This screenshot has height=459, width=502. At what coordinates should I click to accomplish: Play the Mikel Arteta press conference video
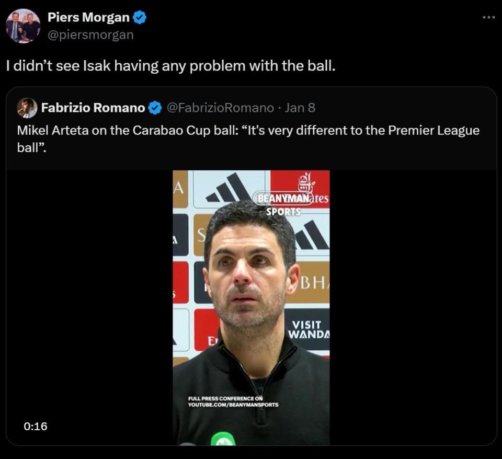pyautogui.click(x=251, y=307)
